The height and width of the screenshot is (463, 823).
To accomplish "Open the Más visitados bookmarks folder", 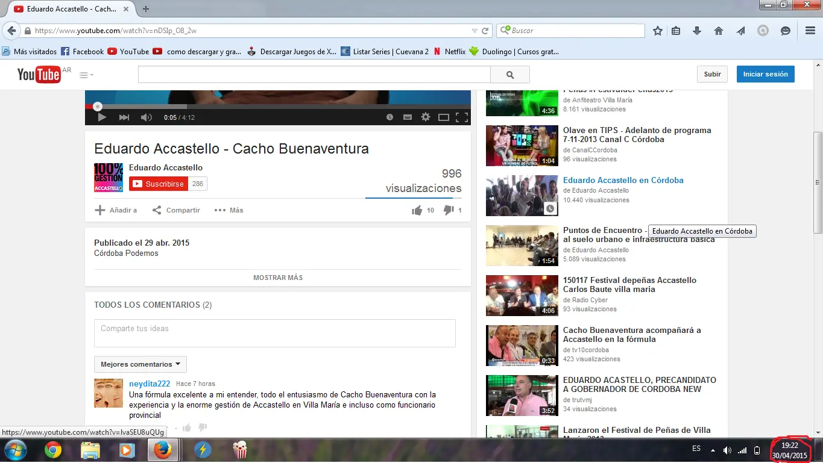I will click(x=30, y=52).
